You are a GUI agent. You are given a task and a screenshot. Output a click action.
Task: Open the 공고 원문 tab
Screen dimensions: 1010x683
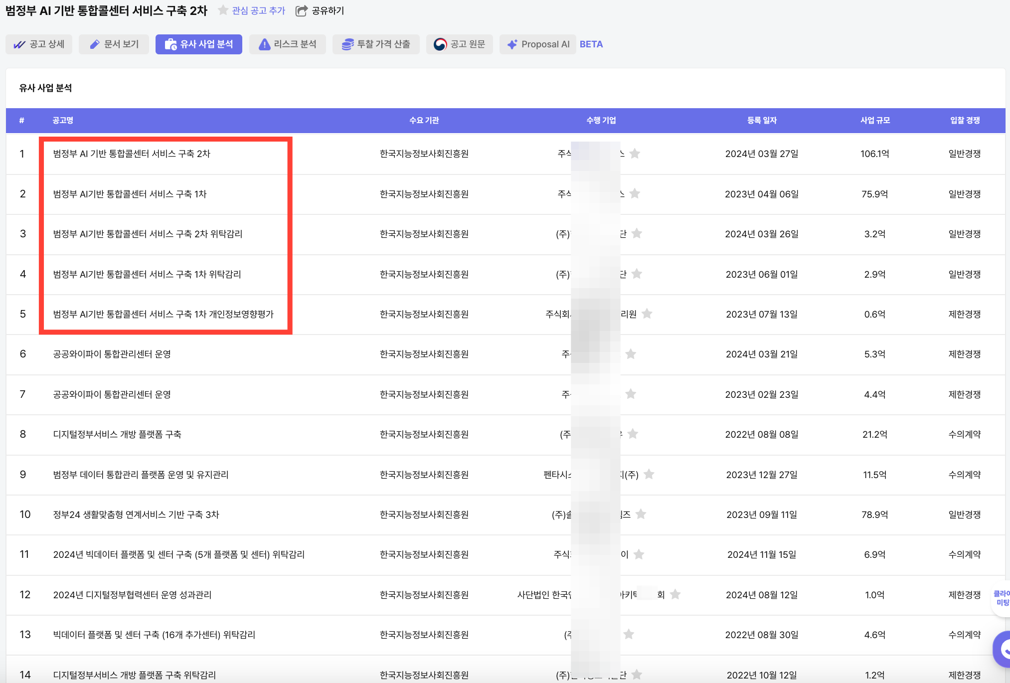point(459,44)
